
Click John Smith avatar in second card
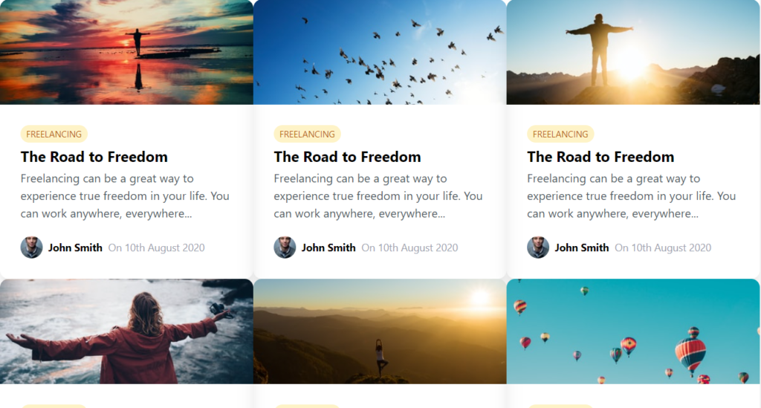[x=285, y=247]
